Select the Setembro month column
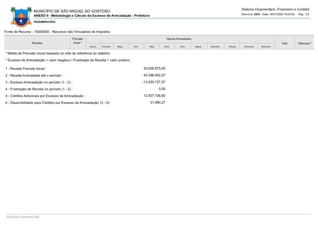The height and width of the screenshot is (225, 318). [215, 47]
